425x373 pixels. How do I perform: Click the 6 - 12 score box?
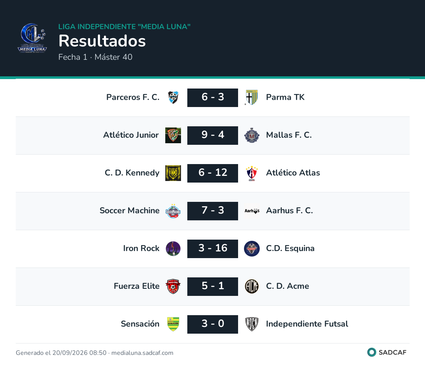213,173
